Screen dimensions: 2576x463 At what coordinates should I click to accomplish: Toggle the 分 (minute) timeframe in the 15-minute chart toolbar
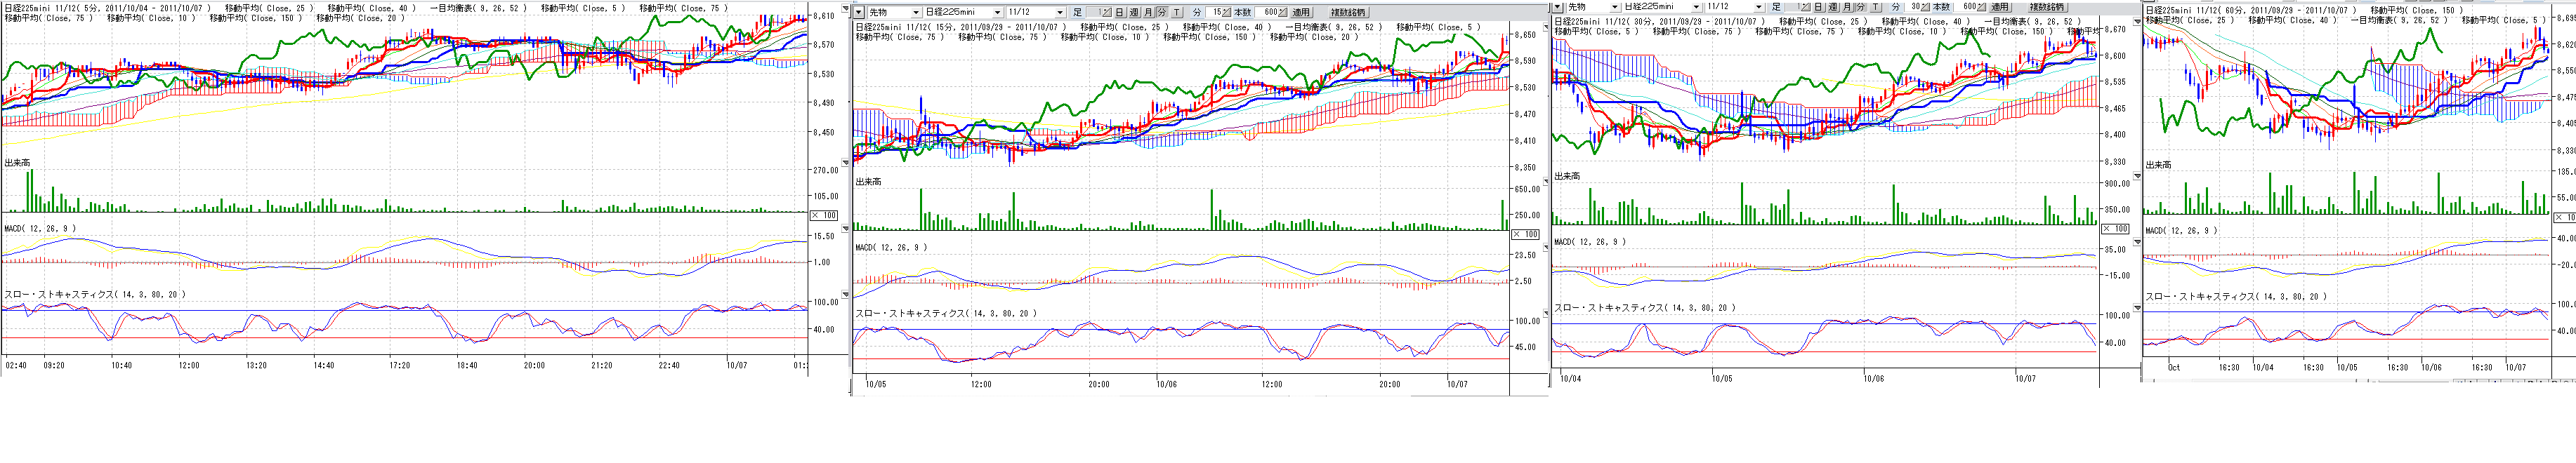point(1161,12)
